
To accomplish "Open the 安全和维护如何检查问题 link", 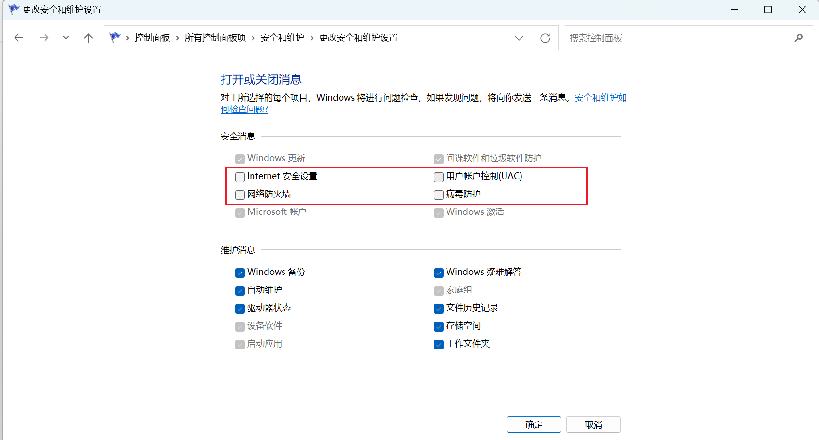I will coord(600,98).
